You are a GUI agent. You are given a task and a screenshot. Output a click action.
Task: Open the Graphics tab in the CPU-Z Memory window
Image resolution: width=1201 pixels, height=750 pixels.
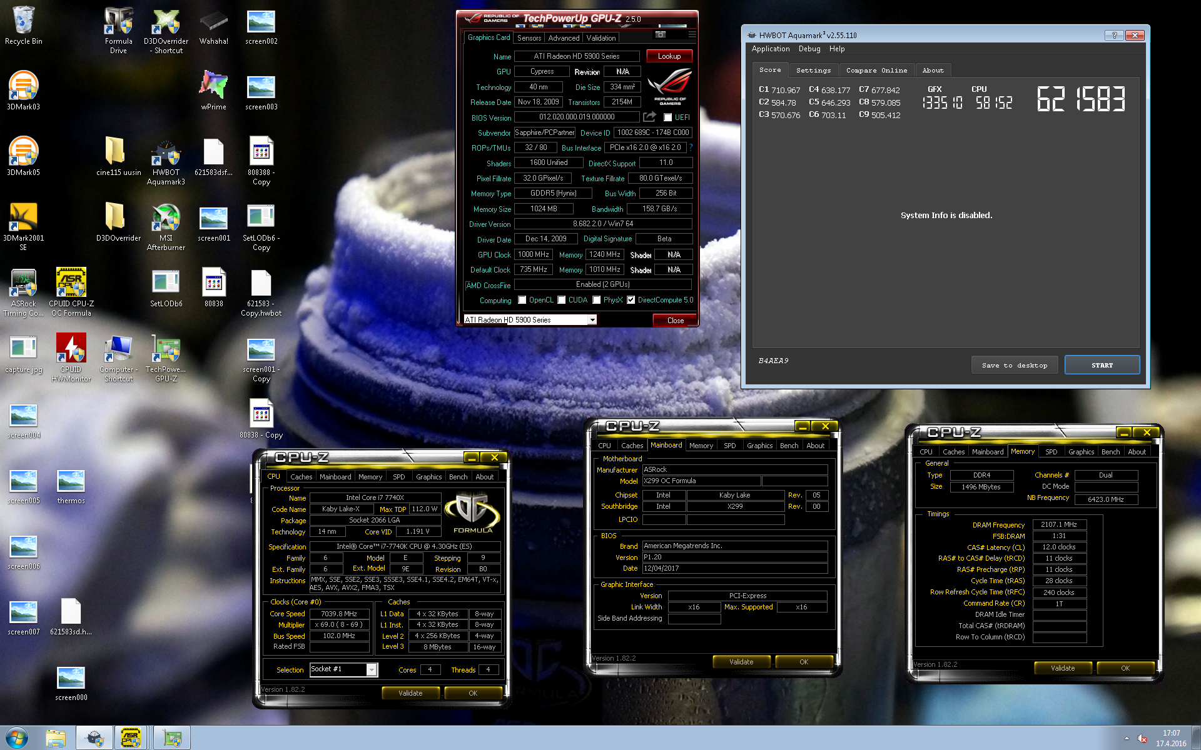1081,452
